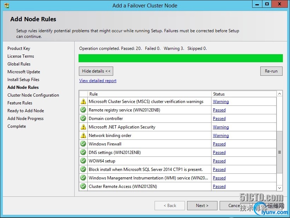Proceed with the Next button
Screen dimensions: 290x218
[202, 206]
